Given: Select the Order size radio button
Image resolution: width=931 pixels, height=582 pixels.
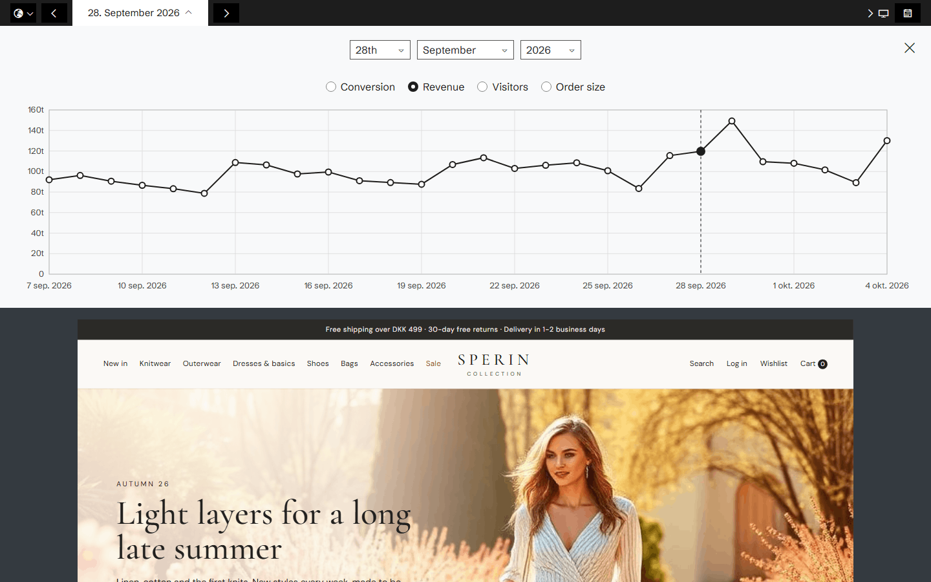Looking at the screenshot, I should (x=546, y=87).
